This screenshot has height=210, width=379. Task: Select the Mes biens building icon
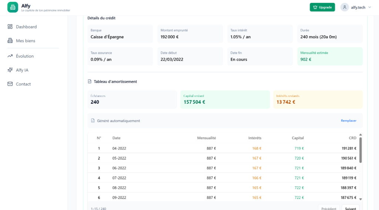(x=10, y=41)
